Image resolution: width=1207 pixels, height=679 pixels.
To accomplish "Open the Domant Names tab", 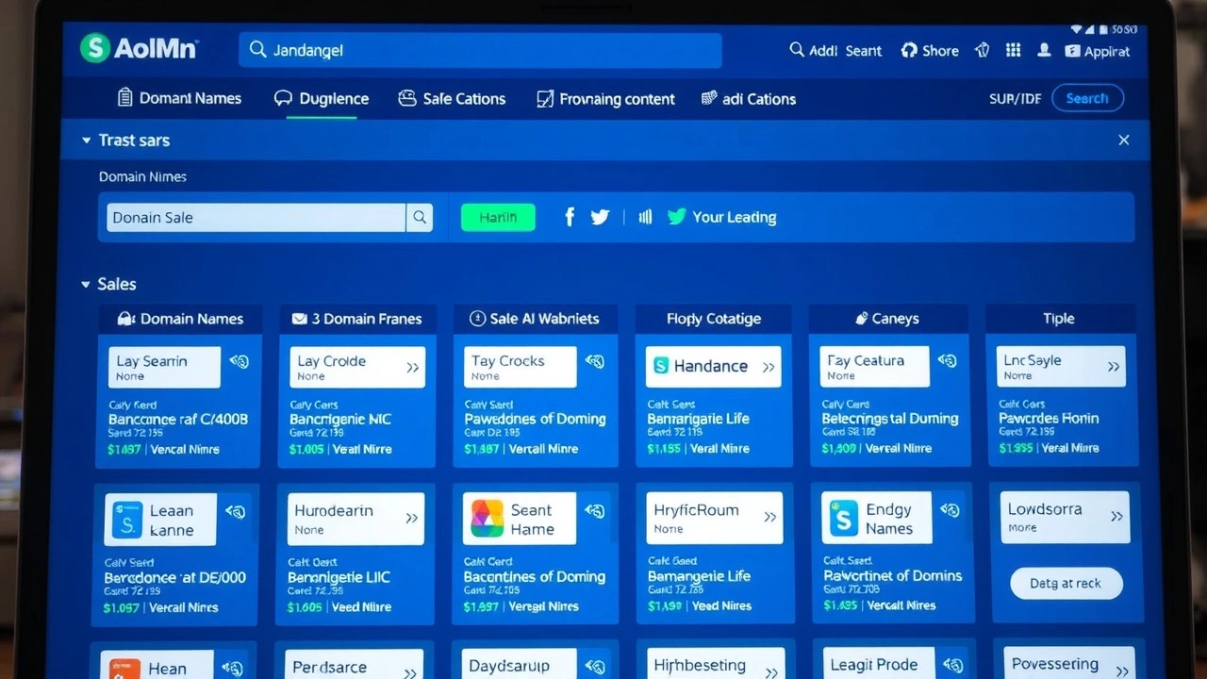I will point(178,98).
